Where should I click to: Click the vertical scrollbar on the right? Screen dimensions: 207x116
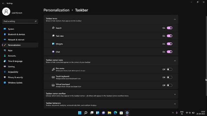(x=206, y=56)
